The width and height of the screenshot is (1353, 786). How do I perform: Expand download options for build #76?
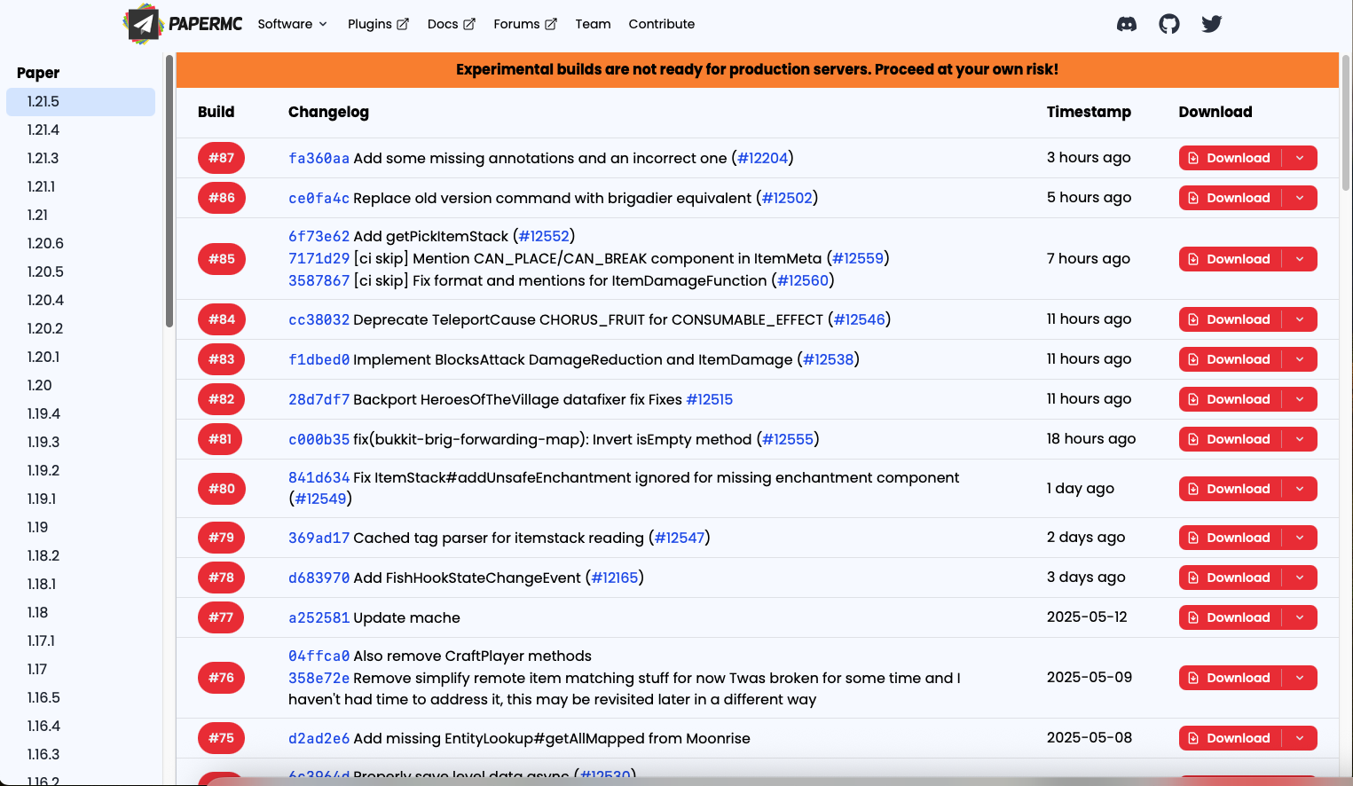(x=1300, y=678)
